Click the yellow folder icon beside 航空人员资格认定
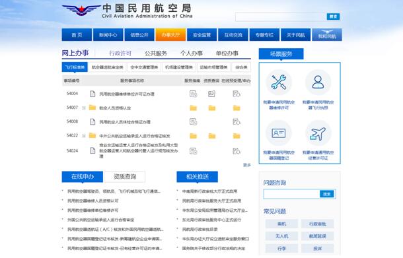Viewport: 403px width, 258px height. (92, 108)
